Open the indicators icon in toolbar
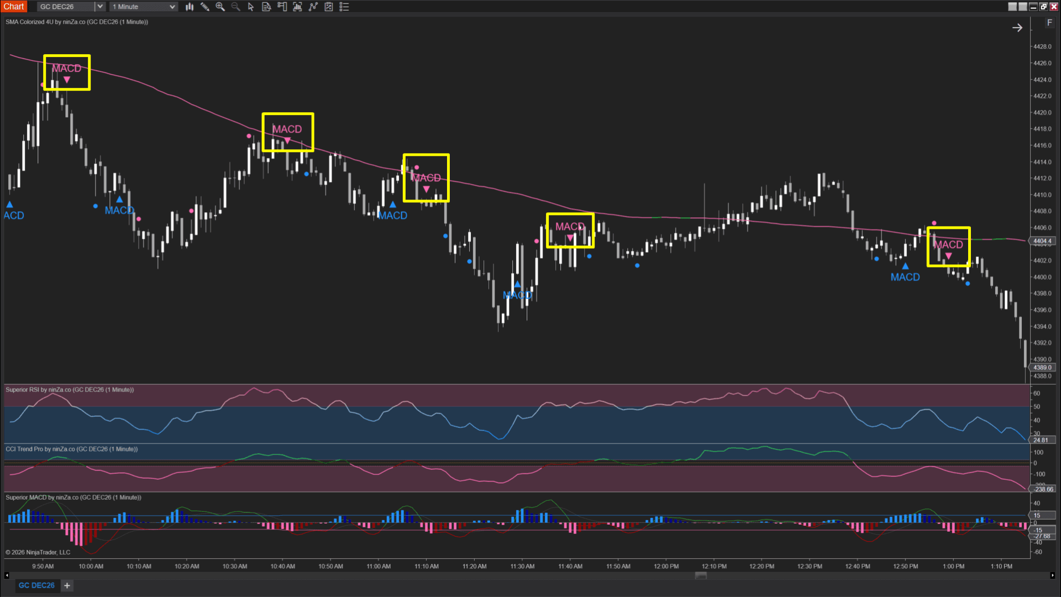 297,7
